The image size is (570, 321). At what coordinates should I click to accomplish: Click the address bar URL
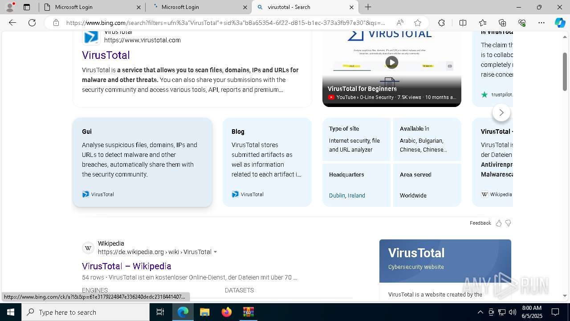click(226, 23)
